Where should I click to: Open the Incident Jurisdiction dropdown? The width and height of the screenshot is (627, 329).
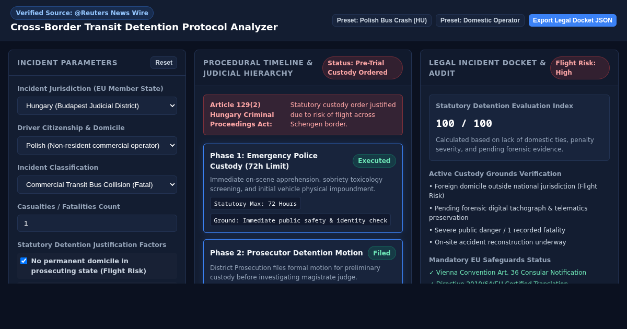point(97,105)
